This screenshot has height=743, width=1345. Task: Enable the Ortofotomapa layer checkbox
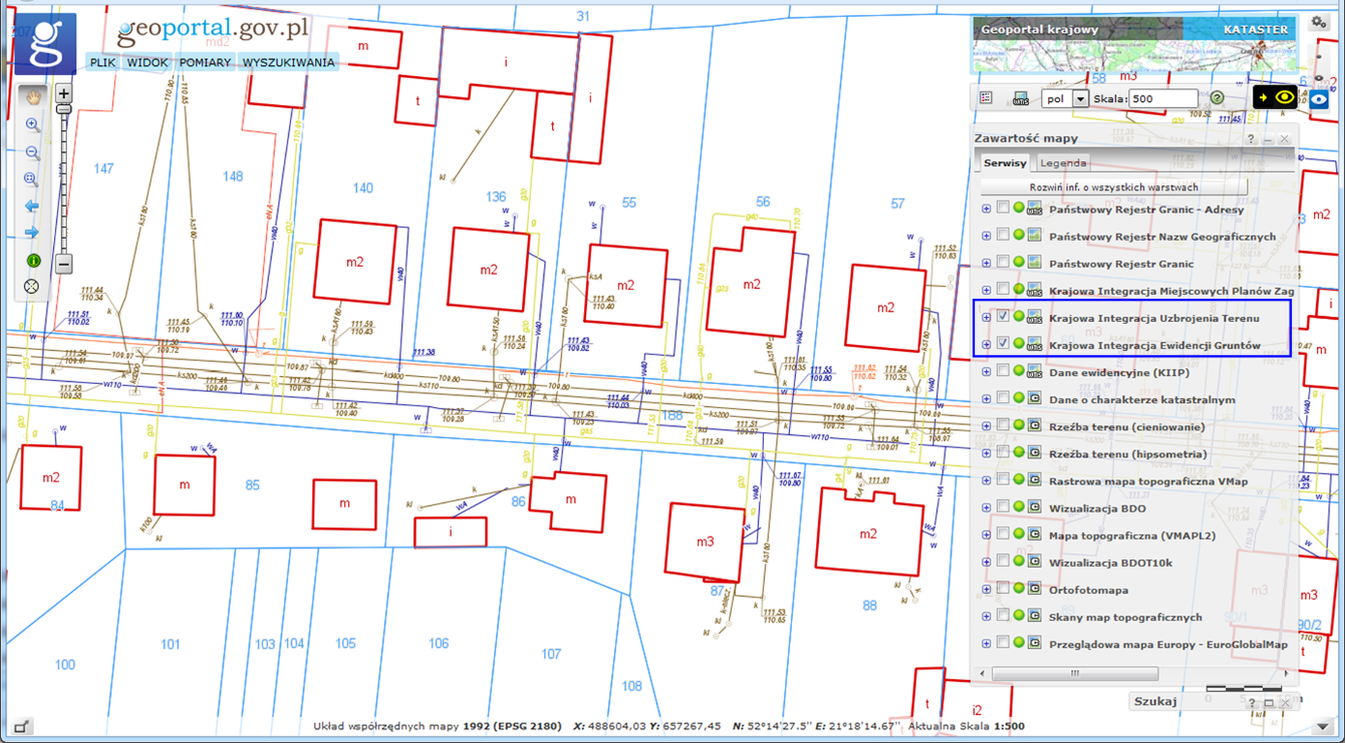pyautogui.click(x=1003, y=589)
